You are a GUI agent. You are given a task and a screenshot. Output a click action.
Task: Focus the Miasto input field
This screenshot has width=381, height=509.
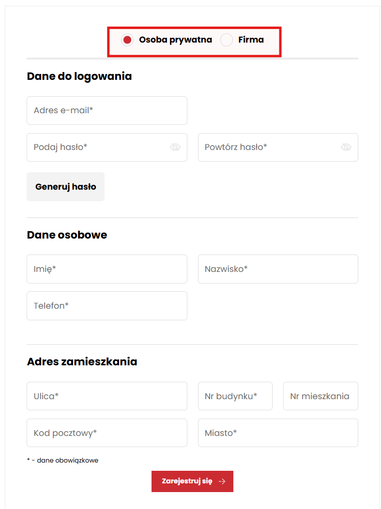pos(278,433)
